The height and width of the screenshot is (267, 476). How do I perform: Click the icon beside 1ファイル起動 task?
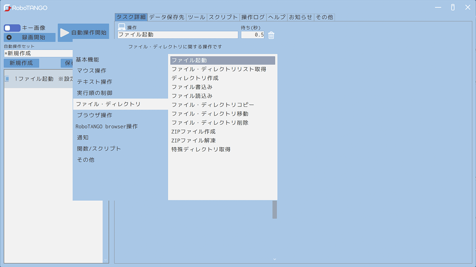[x=7, y=79]
